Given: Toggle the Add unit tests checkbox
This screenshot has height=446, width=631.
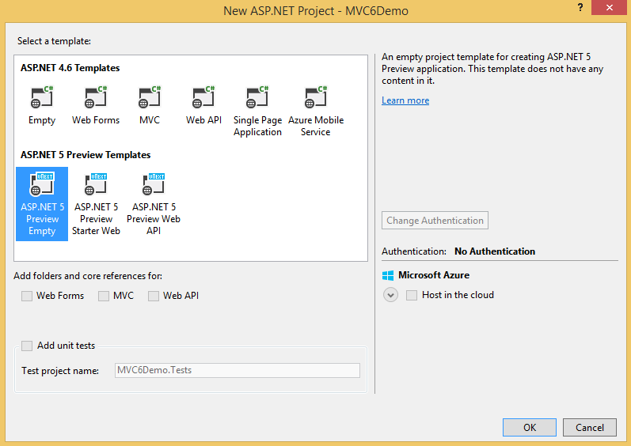Looking at the screenshot, I should click(x=27, y=346).
